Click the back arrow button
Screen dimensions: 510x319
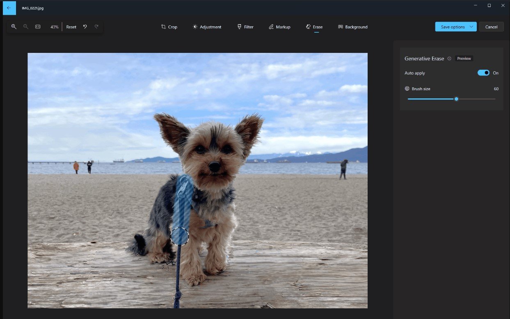tap(9, 8)
